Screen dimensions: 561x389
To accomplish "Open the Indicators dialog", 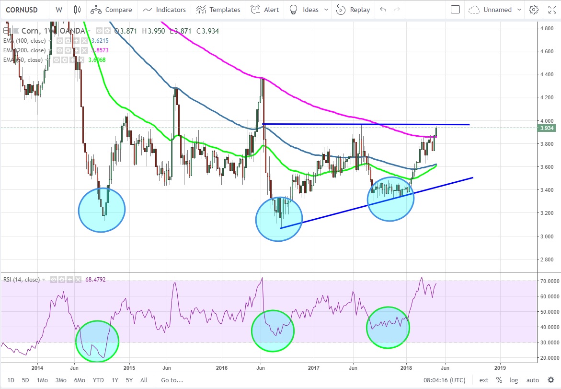I will click(x=164, y=10).
